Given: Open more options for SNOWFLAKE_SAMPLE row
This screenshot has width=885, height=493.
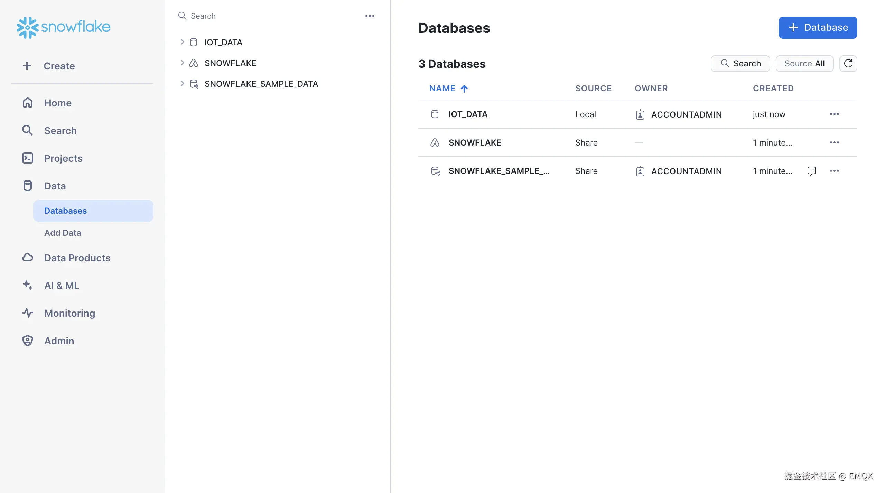Looking at the screenshot, I should 834,171.
